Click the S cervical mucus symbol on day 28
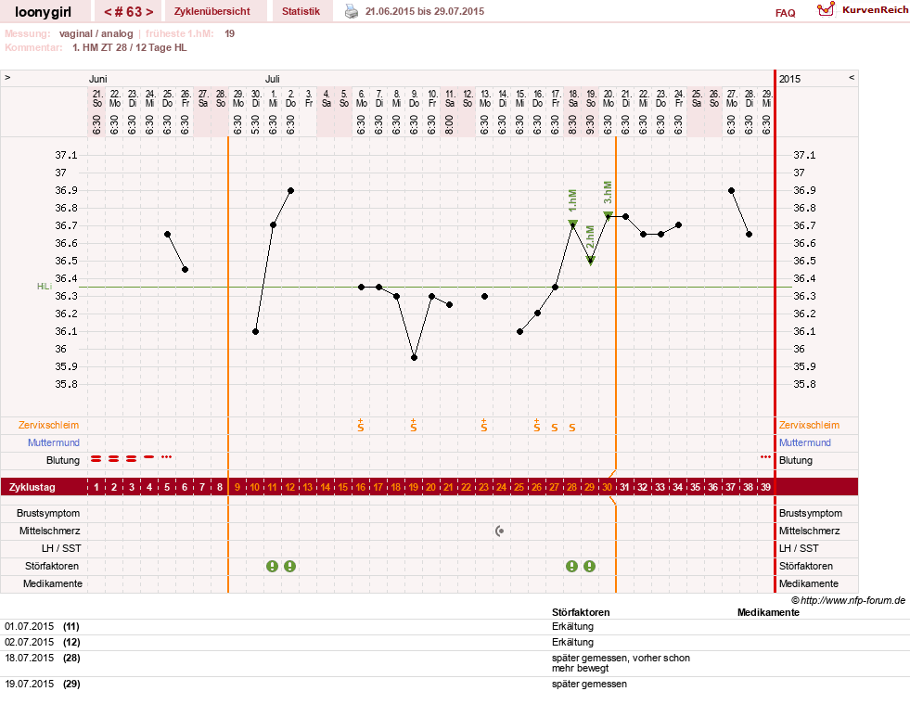910x717 pixels. (x=571, y=428)
